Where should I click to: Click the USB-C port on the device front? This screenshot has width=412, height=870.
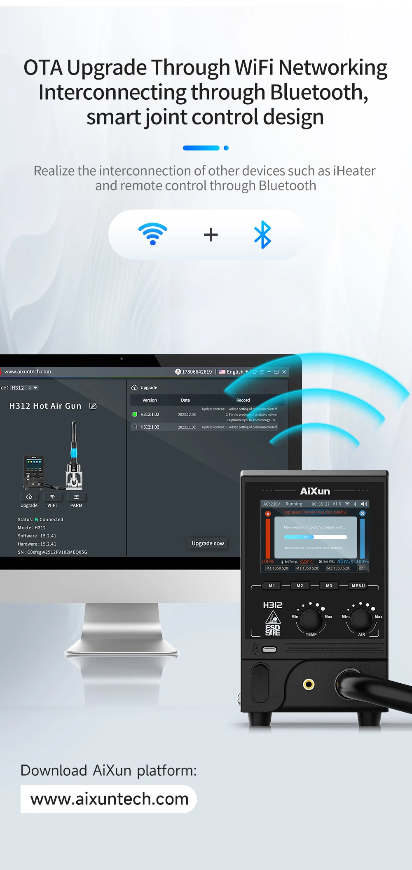(269, 650)
